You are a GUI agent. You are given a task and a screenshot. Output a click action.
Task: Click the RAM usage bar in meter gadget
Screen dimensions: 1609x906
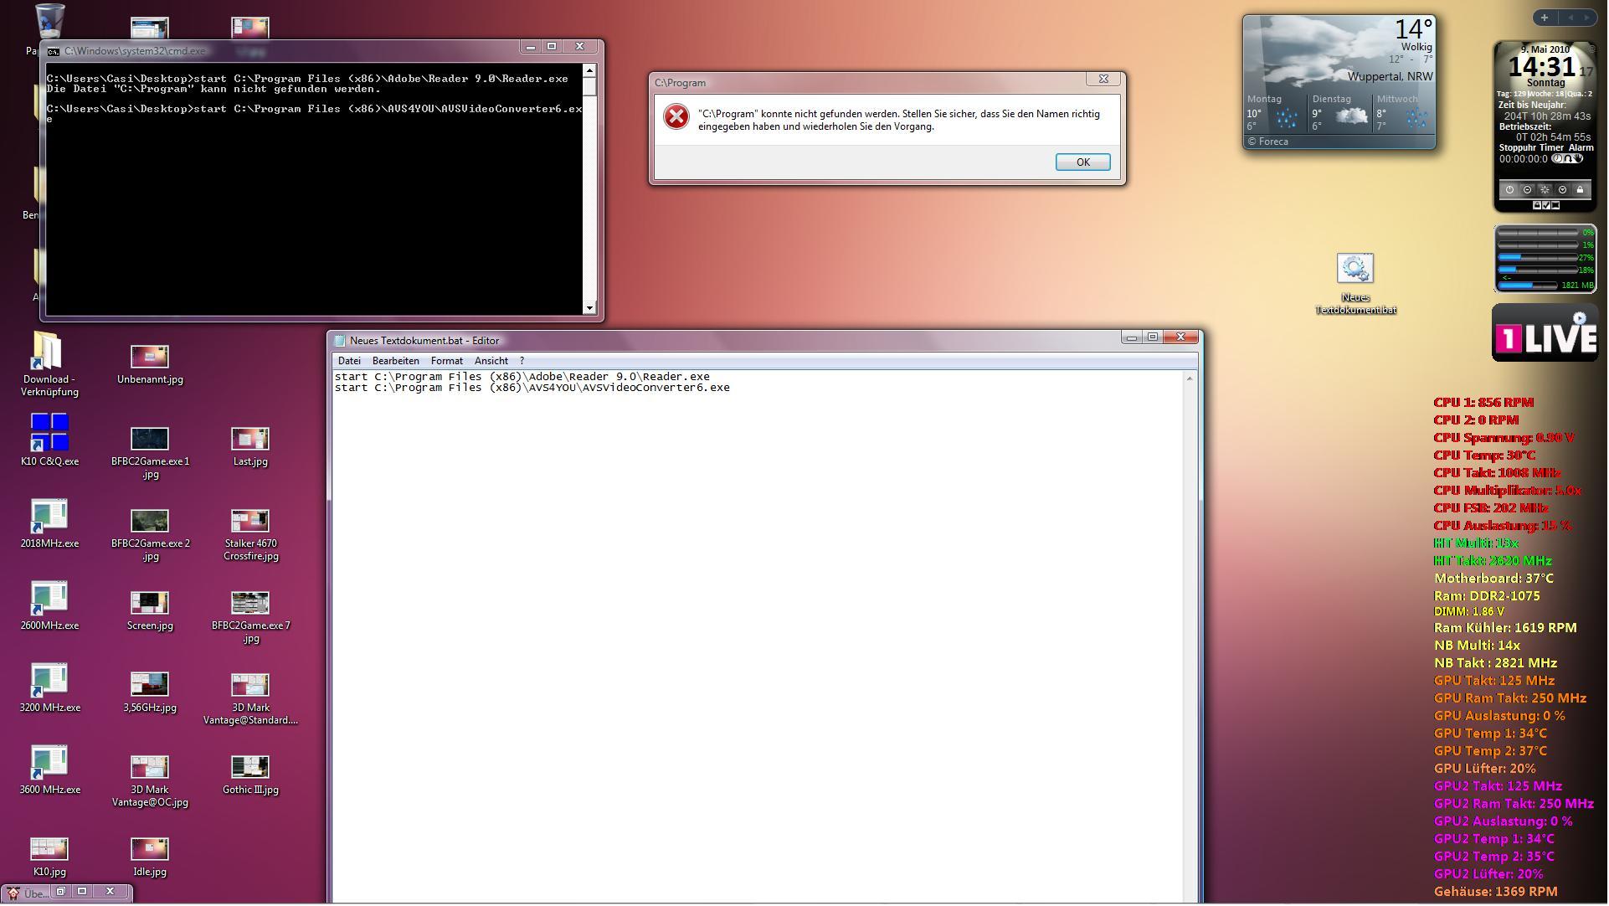pos(1527,286)
